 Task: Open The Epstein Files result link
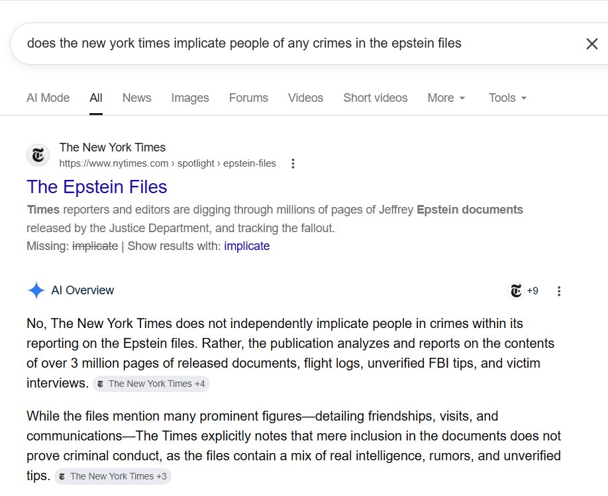[97, 187]
